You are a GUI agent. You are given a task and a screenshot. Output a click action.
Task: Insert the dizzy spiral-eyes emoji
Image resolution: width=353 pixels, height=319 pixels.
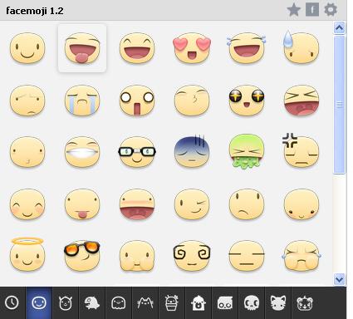pos(192,256)
